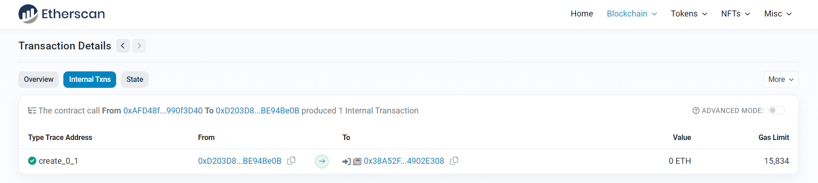Copy the To address 0x38A52F...4902E308
The width and height of the screenshot is (818, 183).
(454, 161)
